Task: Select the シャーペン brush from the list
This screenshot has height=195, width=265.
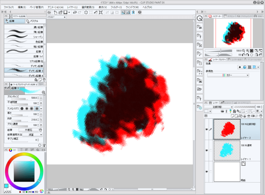Action: (25, 37)
